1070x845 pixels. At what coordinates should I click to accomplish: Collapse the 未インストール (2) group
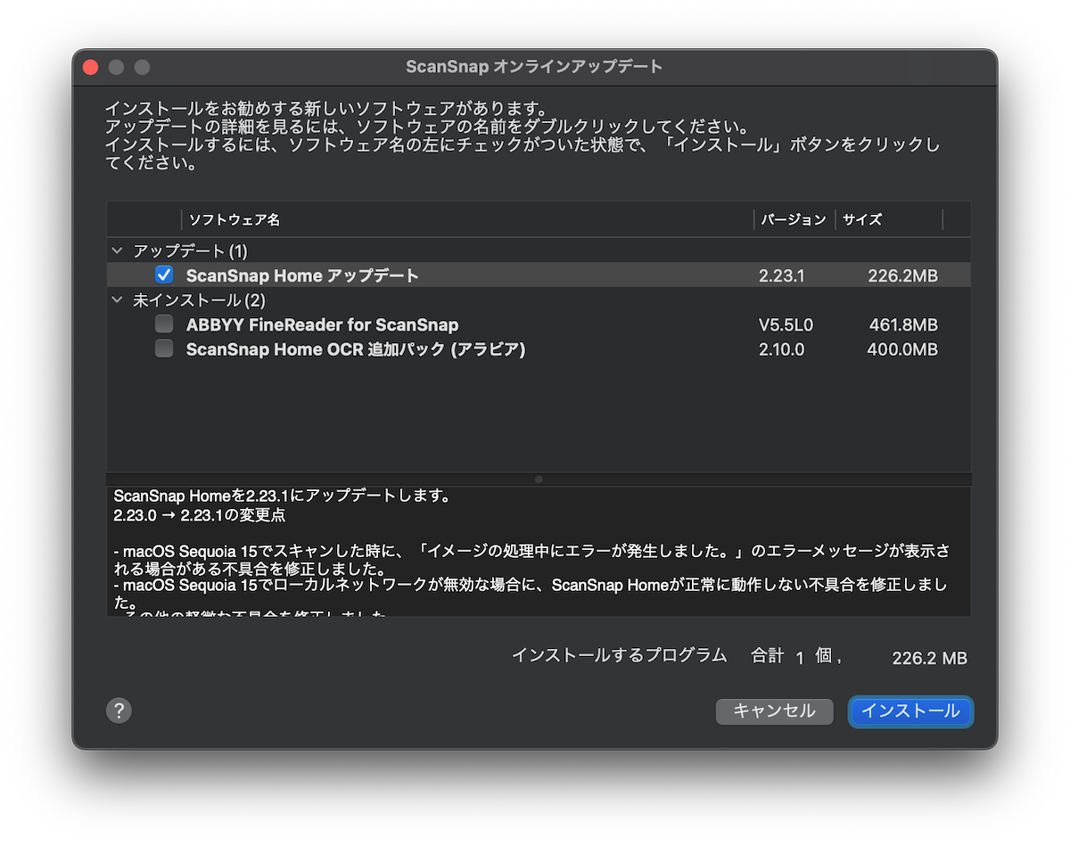point(118,300)
